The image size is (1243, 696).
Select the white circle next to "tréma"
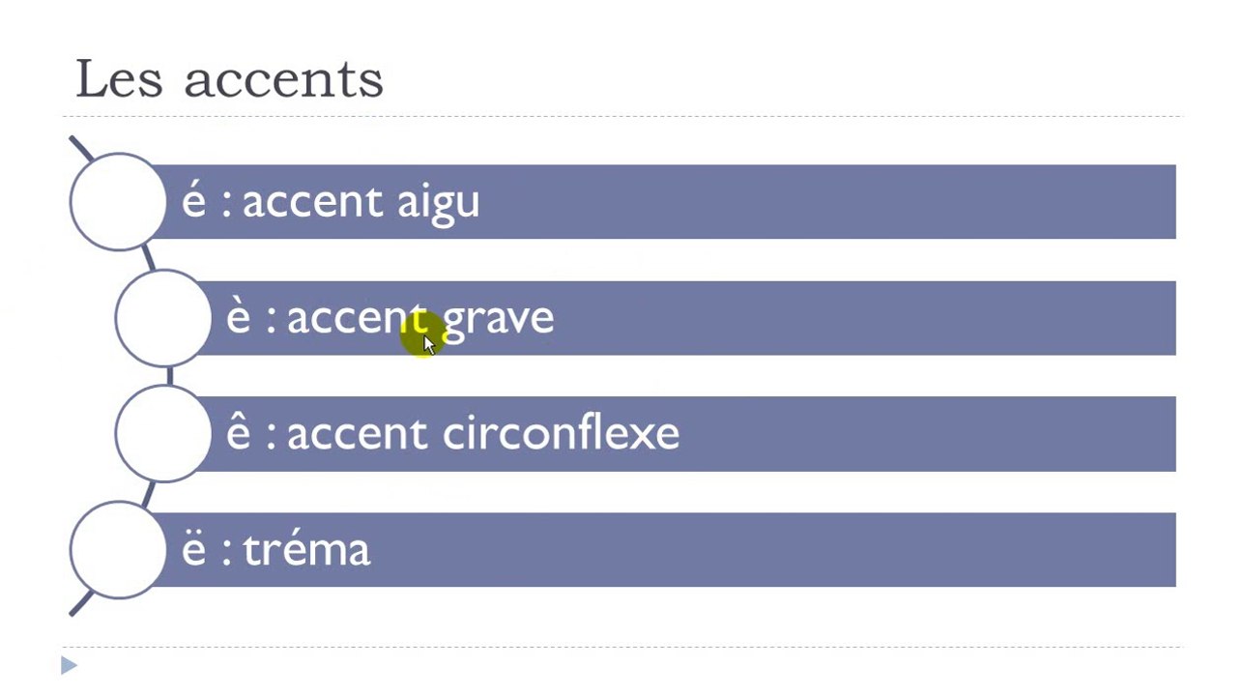118,550
